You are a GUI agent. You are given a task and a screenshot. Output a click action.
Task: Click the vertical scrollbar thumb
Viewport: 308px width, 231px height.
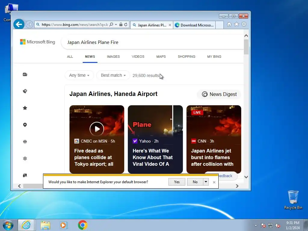[x=246, y=47]
